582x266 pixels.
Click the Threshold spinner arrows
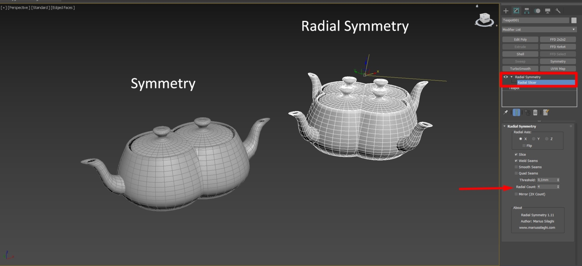tap(558, 180)
